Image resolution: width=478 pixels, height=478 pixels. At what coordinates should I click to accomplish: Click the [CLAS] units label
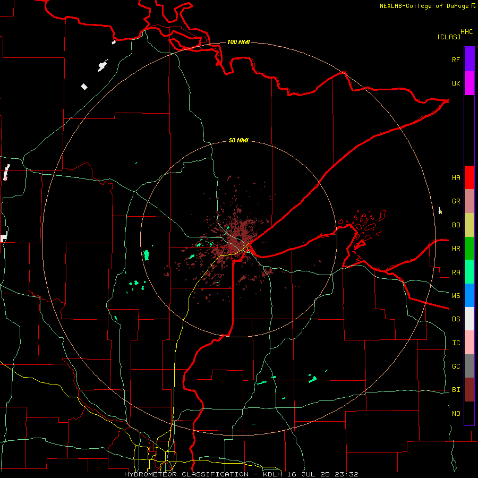(x=449, y=37)
